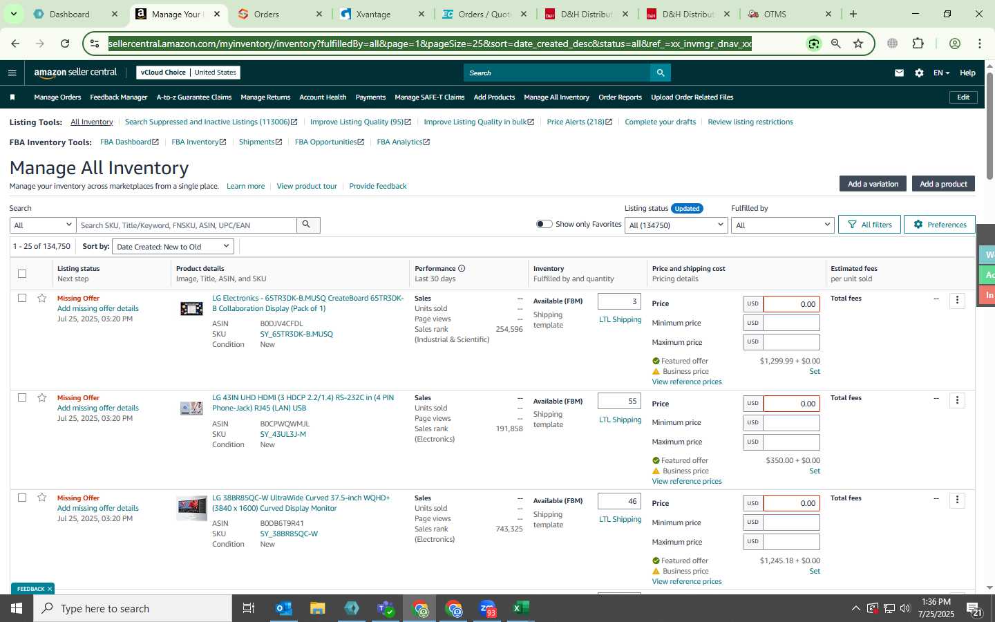Open the Chrome three-dot menu
Screen dimensions: 995x622
[x=980, y=44]
